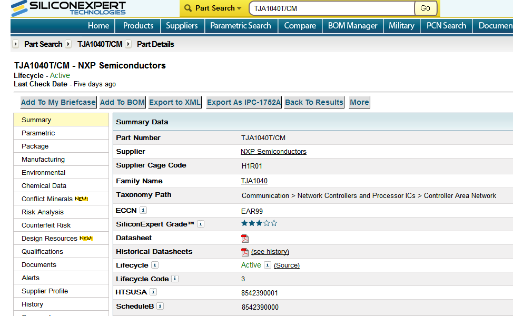Select Risk Analysis in the side menu
The width and height of the screenshot is (513, 316).
61,212
